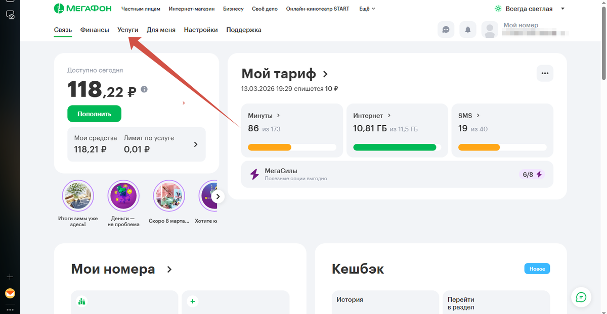Open the Интернет-магазин link
This screenshot has width=607, height=314.
pyautogui.click(x=192, y=9)
